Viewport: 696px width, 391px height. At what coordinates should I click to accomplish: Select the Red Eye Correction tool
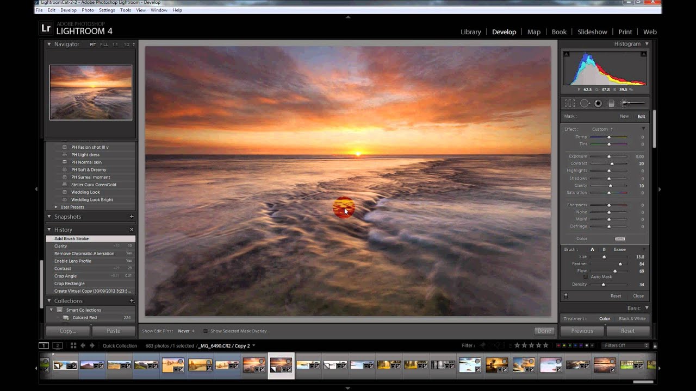pyautogui.click(x=598, y=103)
